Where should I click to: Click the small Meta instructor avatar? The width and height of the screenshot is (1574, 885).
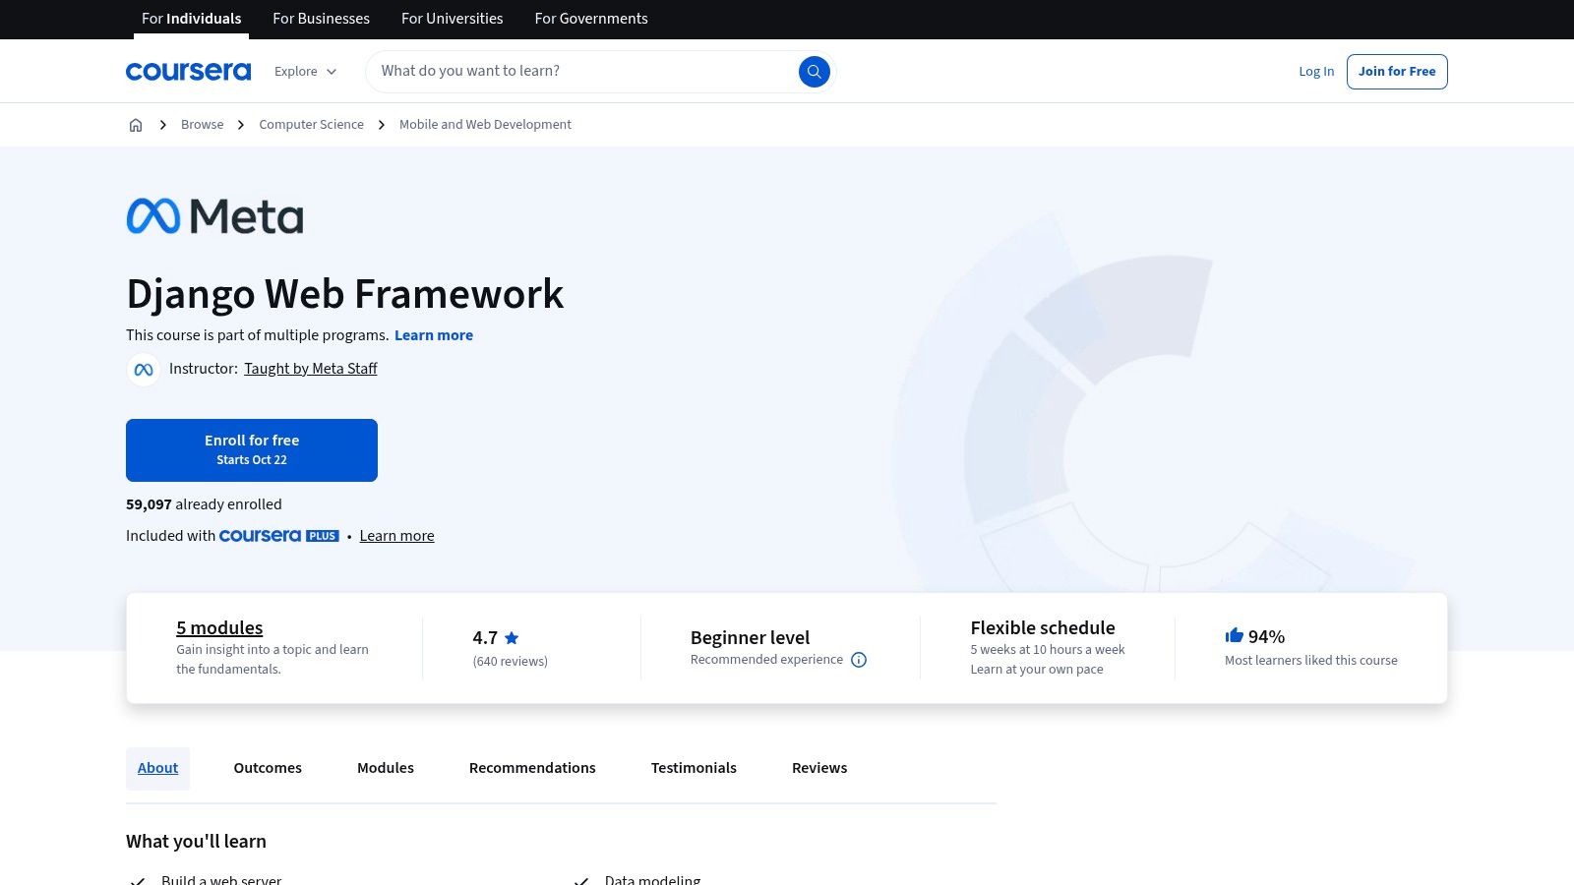pyautogui.click(x=144, y=370)
